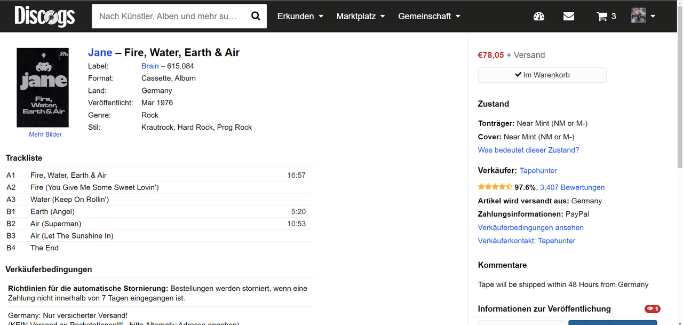
Task: Click into the search input field
Action: pos(168,17)
